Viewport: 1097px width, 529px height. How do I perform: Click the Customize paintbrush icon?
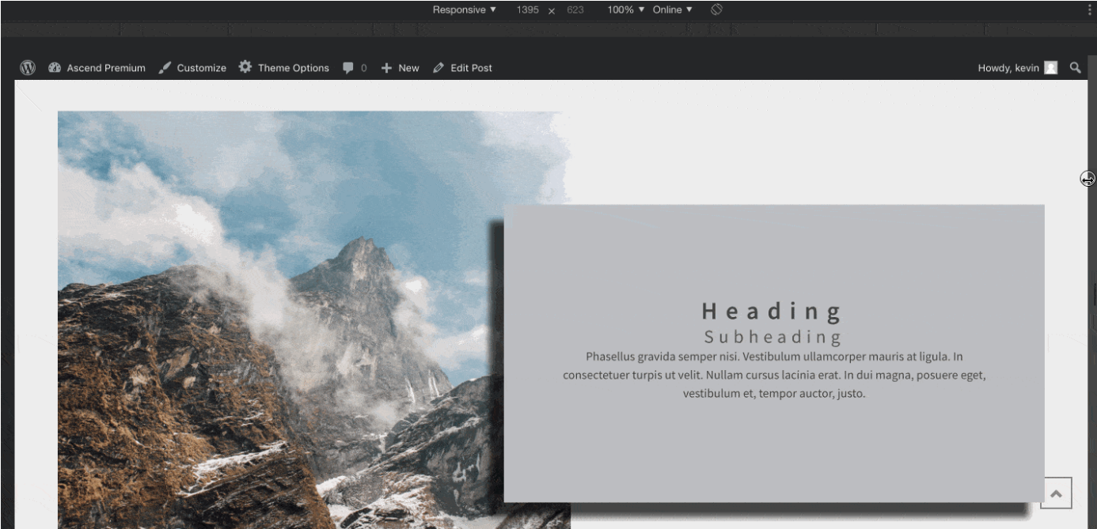165,68
